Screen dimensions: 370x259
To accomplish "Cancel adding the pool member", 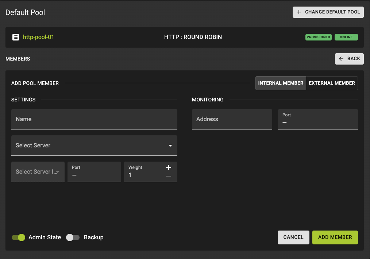I will (x=293, y=237).
